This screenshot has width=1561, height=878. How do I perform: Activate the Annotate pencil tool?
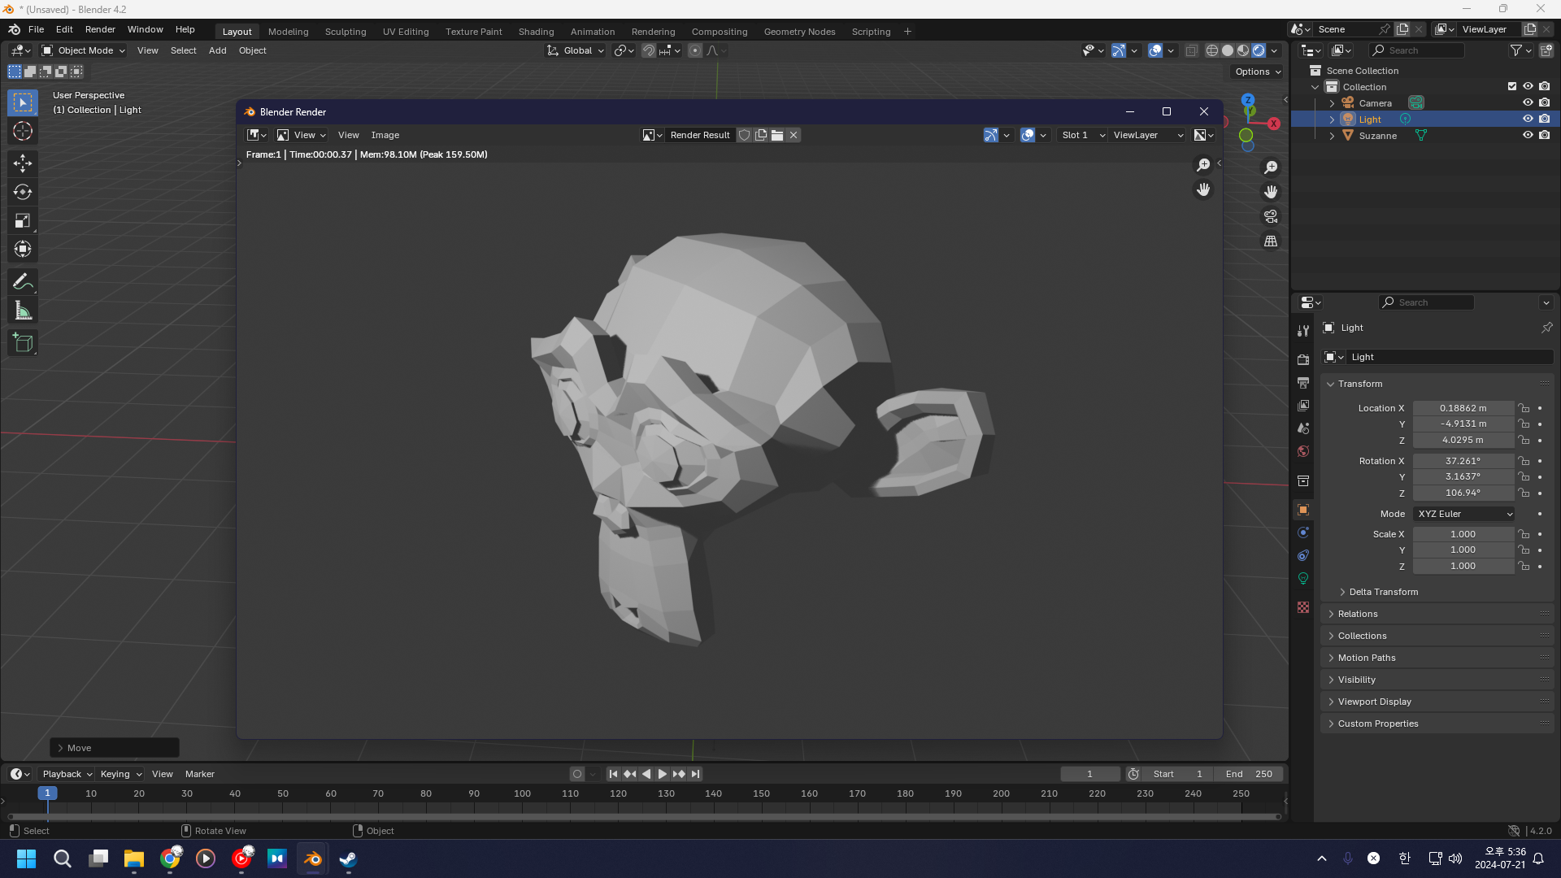tap(23, 282)
